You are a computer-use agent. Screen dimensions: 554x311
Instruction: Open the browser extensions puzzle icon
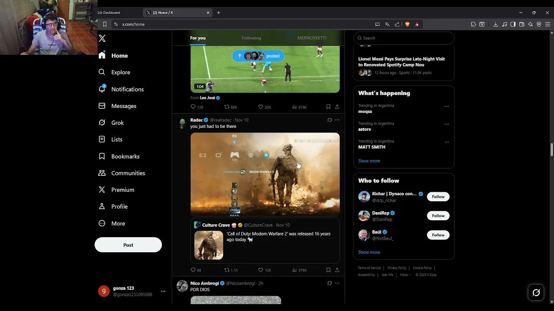[x=473, y=24]
